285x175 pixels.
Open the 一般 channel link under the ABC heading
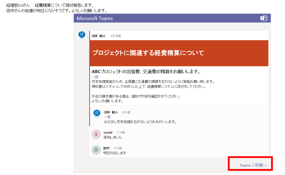click(x=95, y=77)
